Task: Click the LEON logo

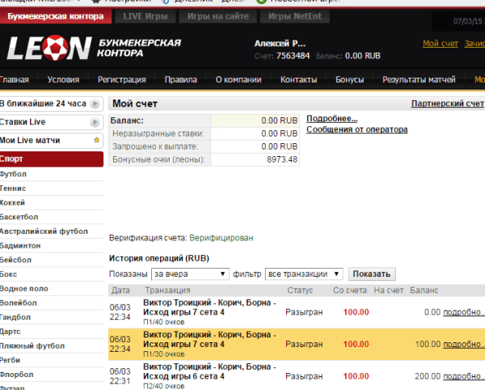Action: tap(49, 48)
